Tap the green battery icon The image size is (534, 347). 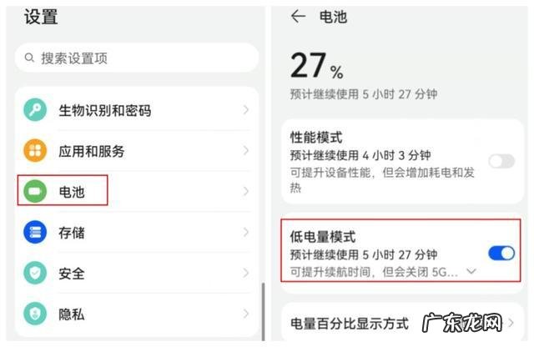35,192
